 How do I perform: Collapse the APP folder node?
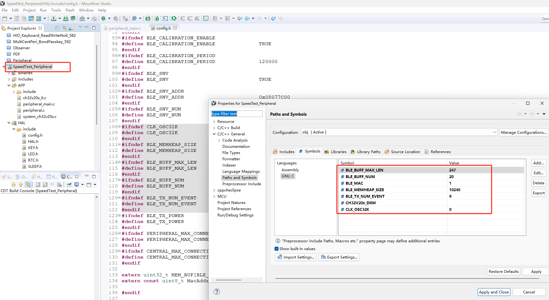point(9,85)
